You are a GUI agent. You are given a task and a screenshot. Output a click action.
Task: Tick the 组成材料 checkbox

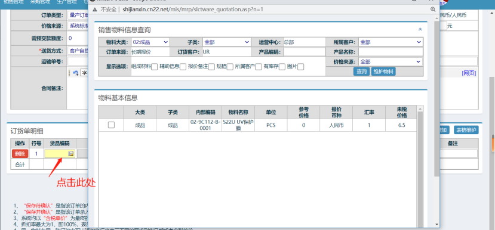click(155, 67)
